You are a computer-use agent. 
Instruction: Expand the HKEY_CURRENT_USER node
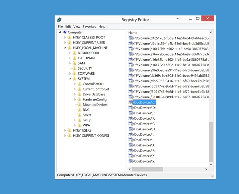pyautogui.click(x=65, y=43)
